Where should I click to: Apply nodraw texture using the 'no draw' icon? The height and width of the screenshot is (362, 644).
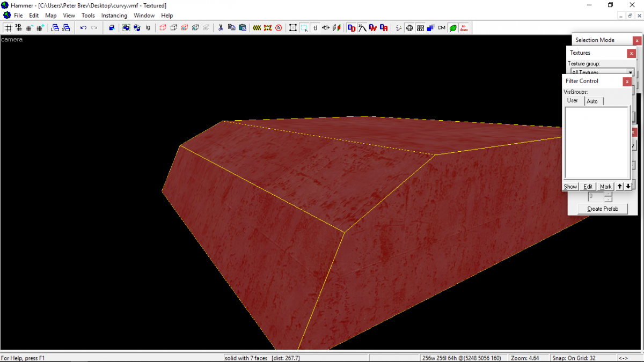click(x=464, y=28)
